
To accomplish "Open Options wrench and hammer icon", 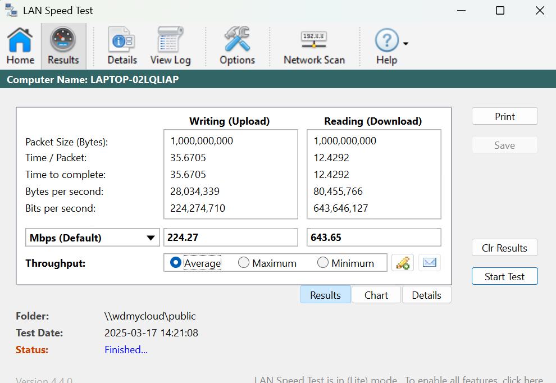I will point(237,46).
